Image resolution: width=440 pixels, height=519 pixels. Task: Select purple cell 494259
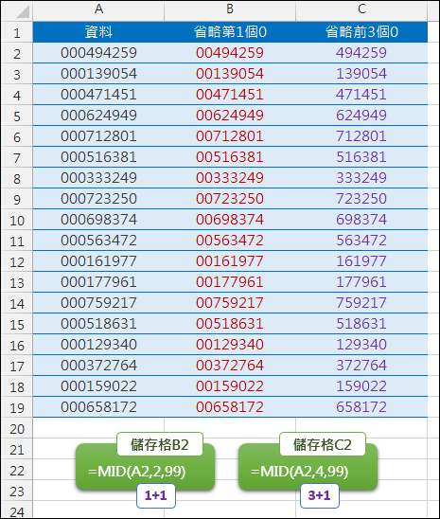[x=361, y=53]
